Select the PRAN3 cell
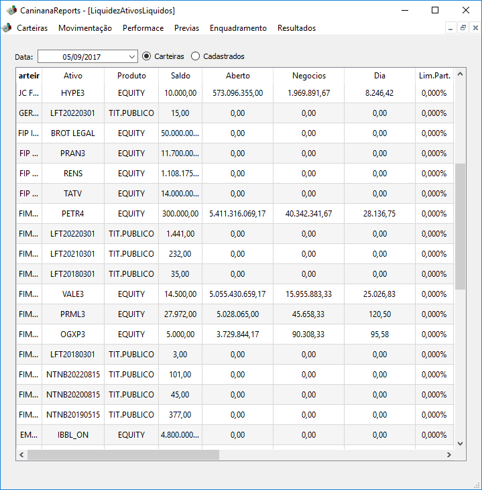The width and height of the screenshot is (482, 490). click(73, 154)
